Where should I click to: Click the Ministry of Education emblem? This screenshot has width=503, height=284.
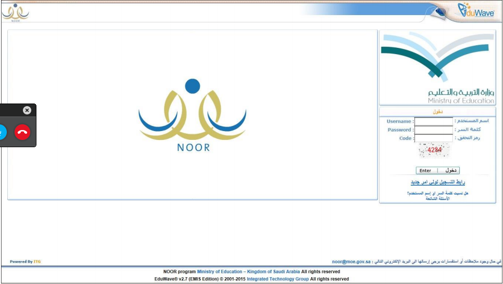point(437,68)
